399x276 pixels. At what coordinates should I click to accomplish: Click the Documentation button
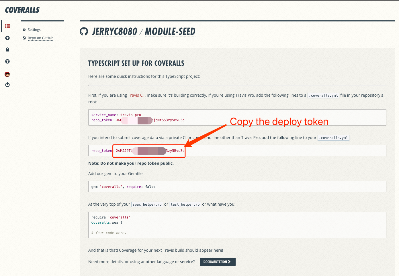point(218,262)
